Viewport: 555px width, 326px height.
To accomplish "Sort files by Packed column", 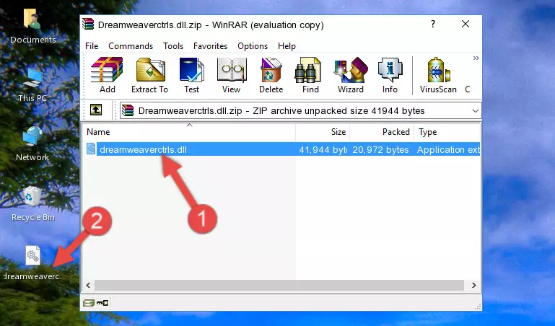I will click(382, 132).
